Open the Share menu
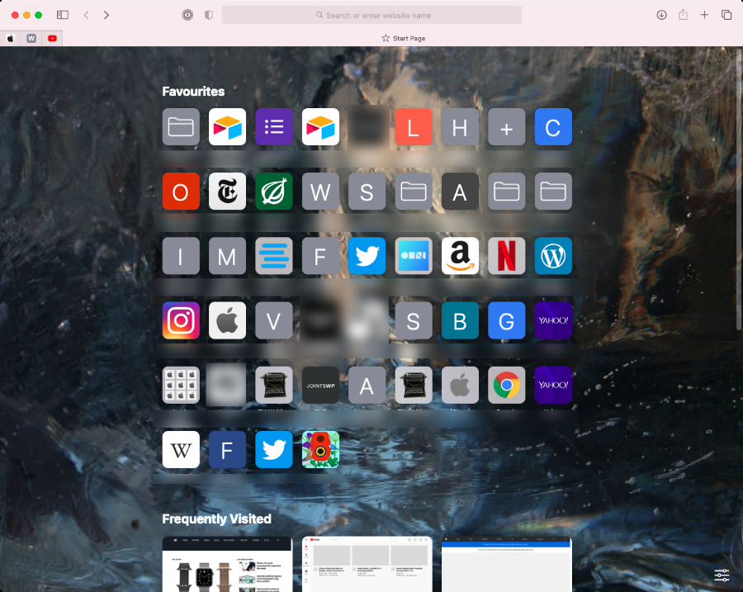 tap(683, 15)
